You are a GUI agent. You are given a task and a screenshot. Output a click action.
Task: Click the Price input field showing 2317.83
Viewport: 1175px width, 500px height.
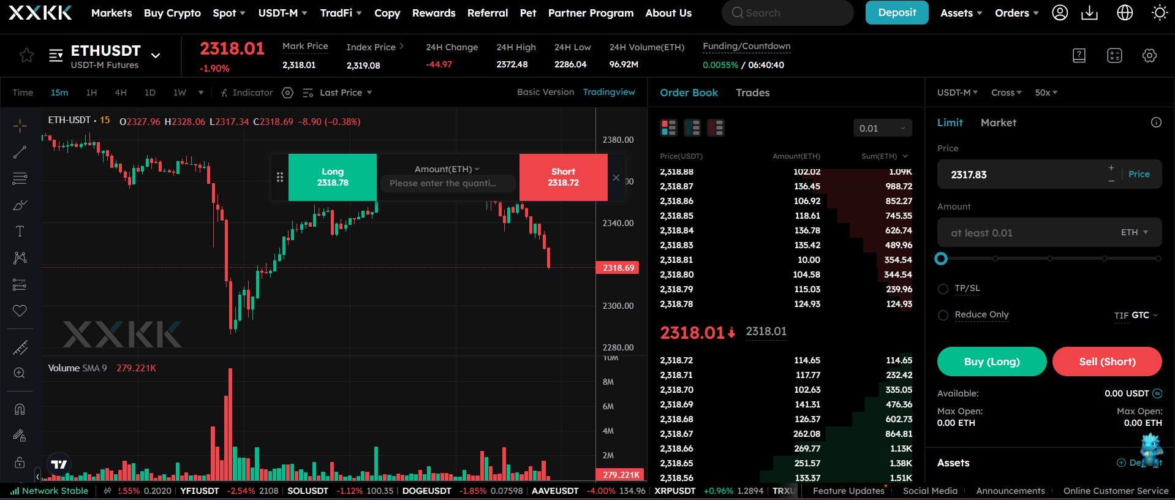(x=1049, y=175)
